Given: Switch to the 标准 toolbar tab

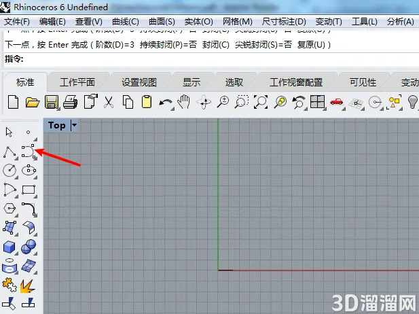Looking at the screenshot, I should [25, 82].
